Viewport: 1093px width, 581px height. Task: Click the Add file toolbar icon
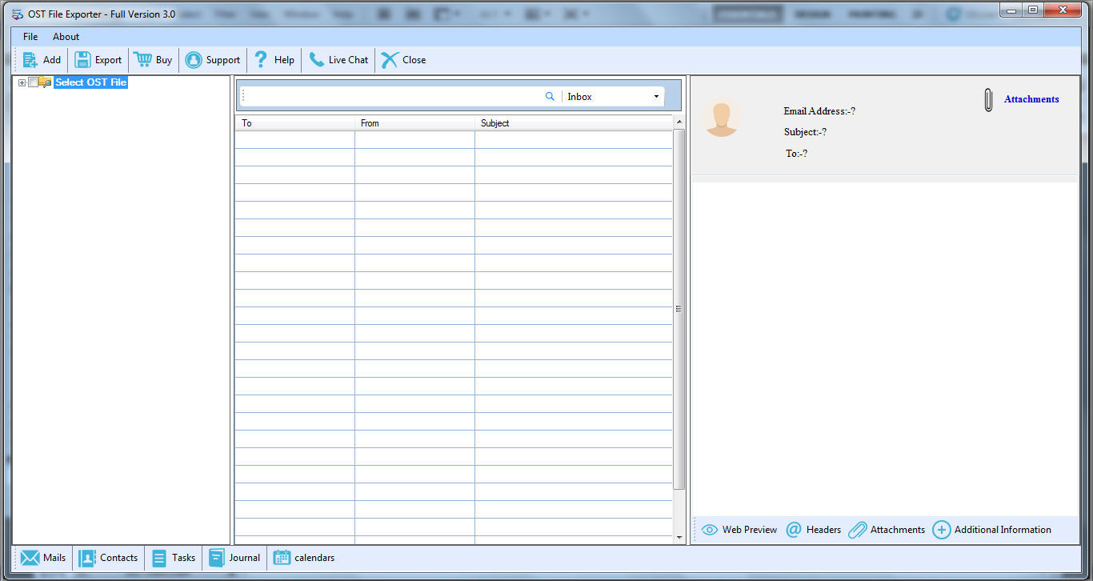[x=30, y=60]
